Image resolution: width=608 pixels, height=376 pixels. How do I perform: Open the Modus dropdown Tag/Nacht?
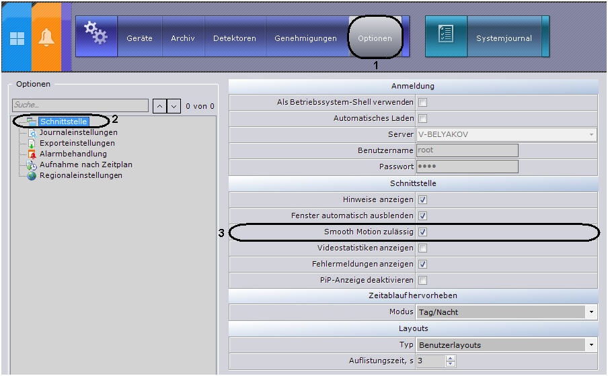pos(506,312)
